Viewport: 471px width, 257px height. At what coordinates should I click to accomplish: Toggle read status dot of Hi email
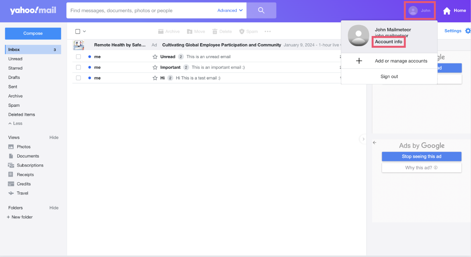pyautogui.click(x=89, y=78)
